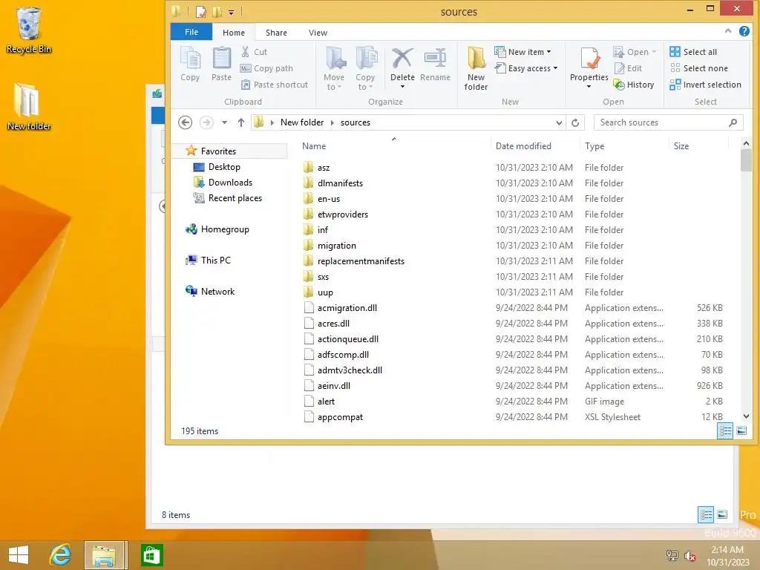Choose Paste shortcut in ribbon

pos(275,85)
